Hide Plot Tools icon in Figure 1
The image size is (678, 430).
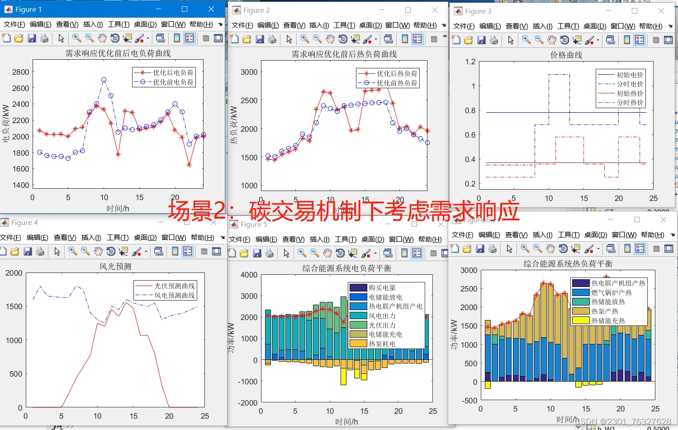pos(206,38)
